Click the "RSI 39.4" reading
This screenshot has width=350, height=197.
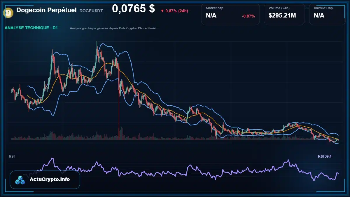pos(325,156)
